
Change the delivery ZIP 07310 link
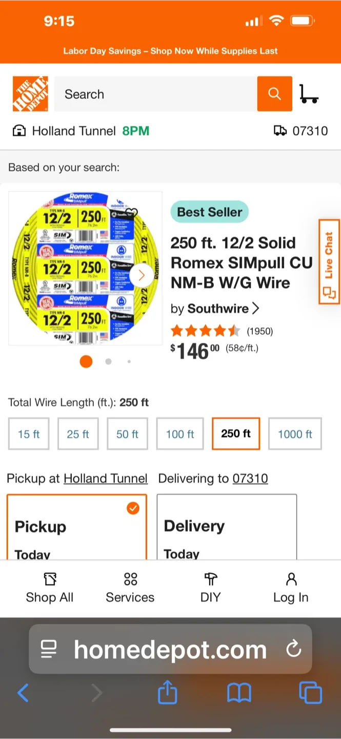point(250,479)
